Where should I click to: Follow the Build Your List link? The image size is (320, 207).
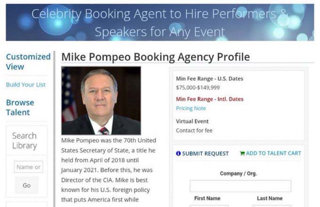pos(25,85)
